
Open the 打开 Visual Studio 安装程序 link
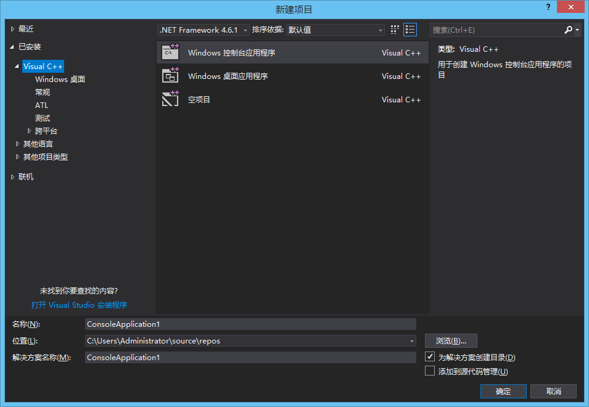tap(80, 305)
